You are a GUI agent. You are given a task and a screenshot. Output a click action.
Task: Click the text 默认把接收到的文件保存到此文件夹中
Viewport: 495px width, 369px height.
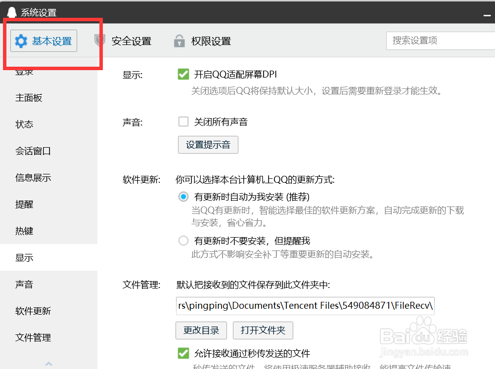click(x=253, y=285)
